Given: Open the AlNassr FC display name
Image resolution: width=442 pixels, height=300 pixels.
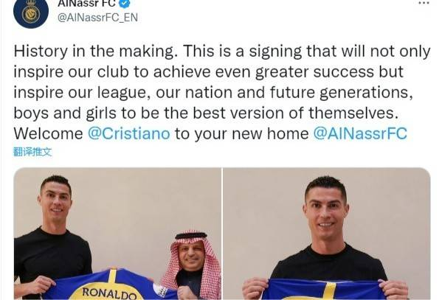Looking at the screenshot, I should tap(87, 3).
